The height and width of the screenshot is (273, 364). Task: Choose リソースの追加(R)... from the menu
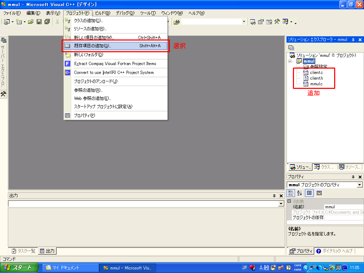(116, 29)
